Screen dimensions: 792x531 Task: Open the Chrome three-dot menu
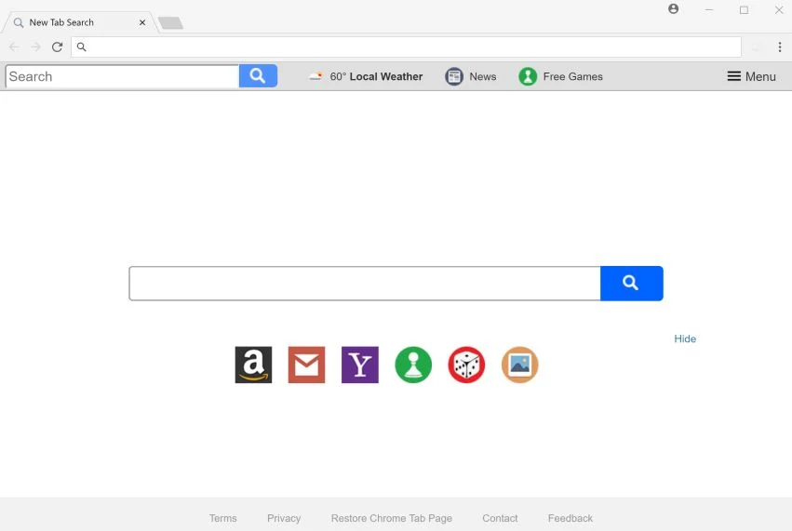(780, 46)
